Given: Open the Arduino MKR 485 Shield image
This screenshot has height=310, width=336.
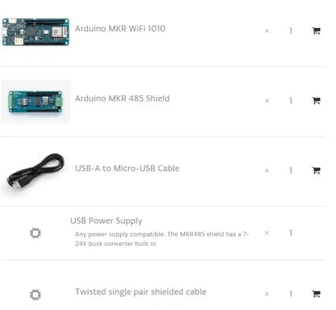Looking at the screenshot, I should coord(35,102).
